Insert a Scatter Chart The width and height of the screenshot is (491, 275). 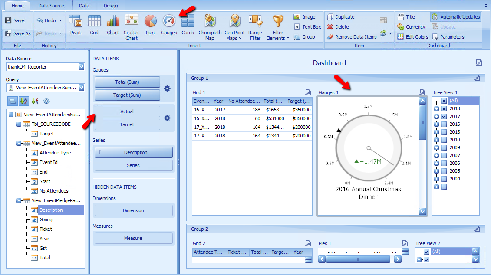(x=132, y=27)
